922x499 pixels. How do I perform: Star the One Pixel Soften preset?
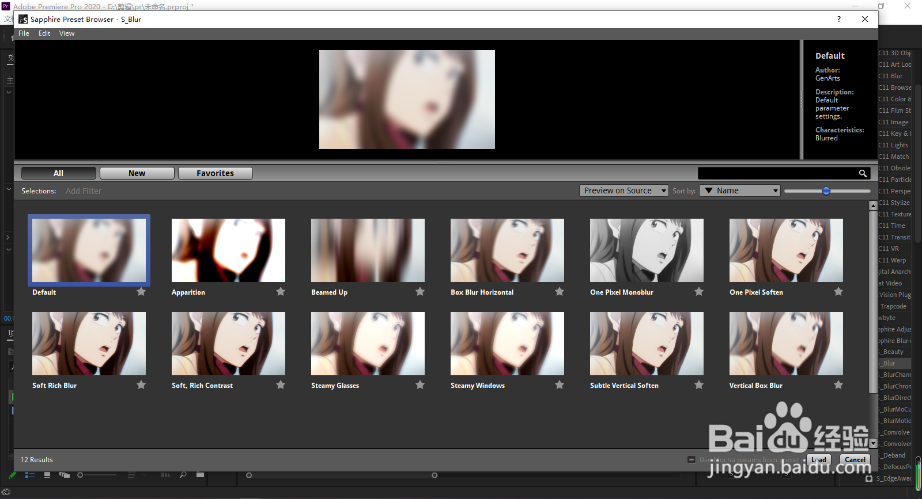coord(838,292)
